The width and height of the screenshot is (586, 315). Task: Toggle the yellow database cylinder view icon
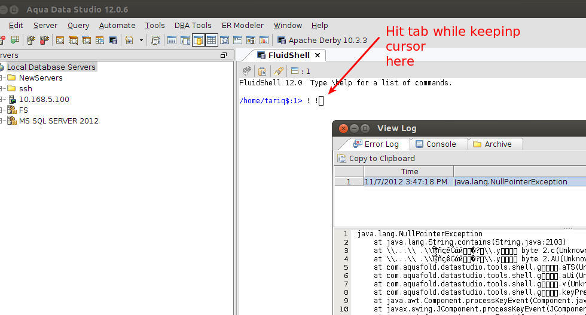tap(199, 40)
